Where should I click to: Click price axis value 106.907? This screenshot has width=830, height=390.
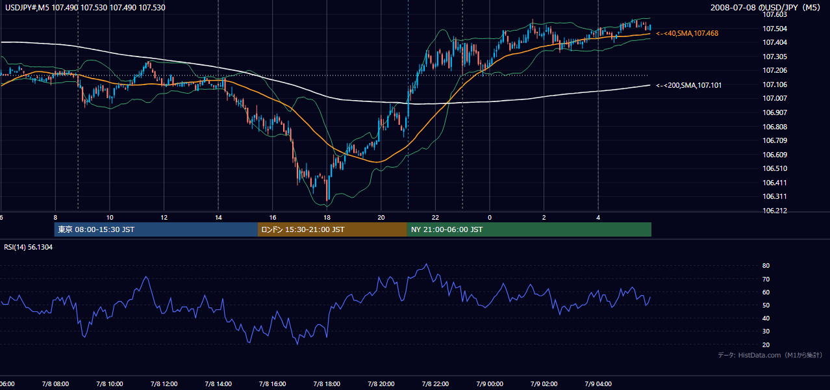click(x=775, y=112)
